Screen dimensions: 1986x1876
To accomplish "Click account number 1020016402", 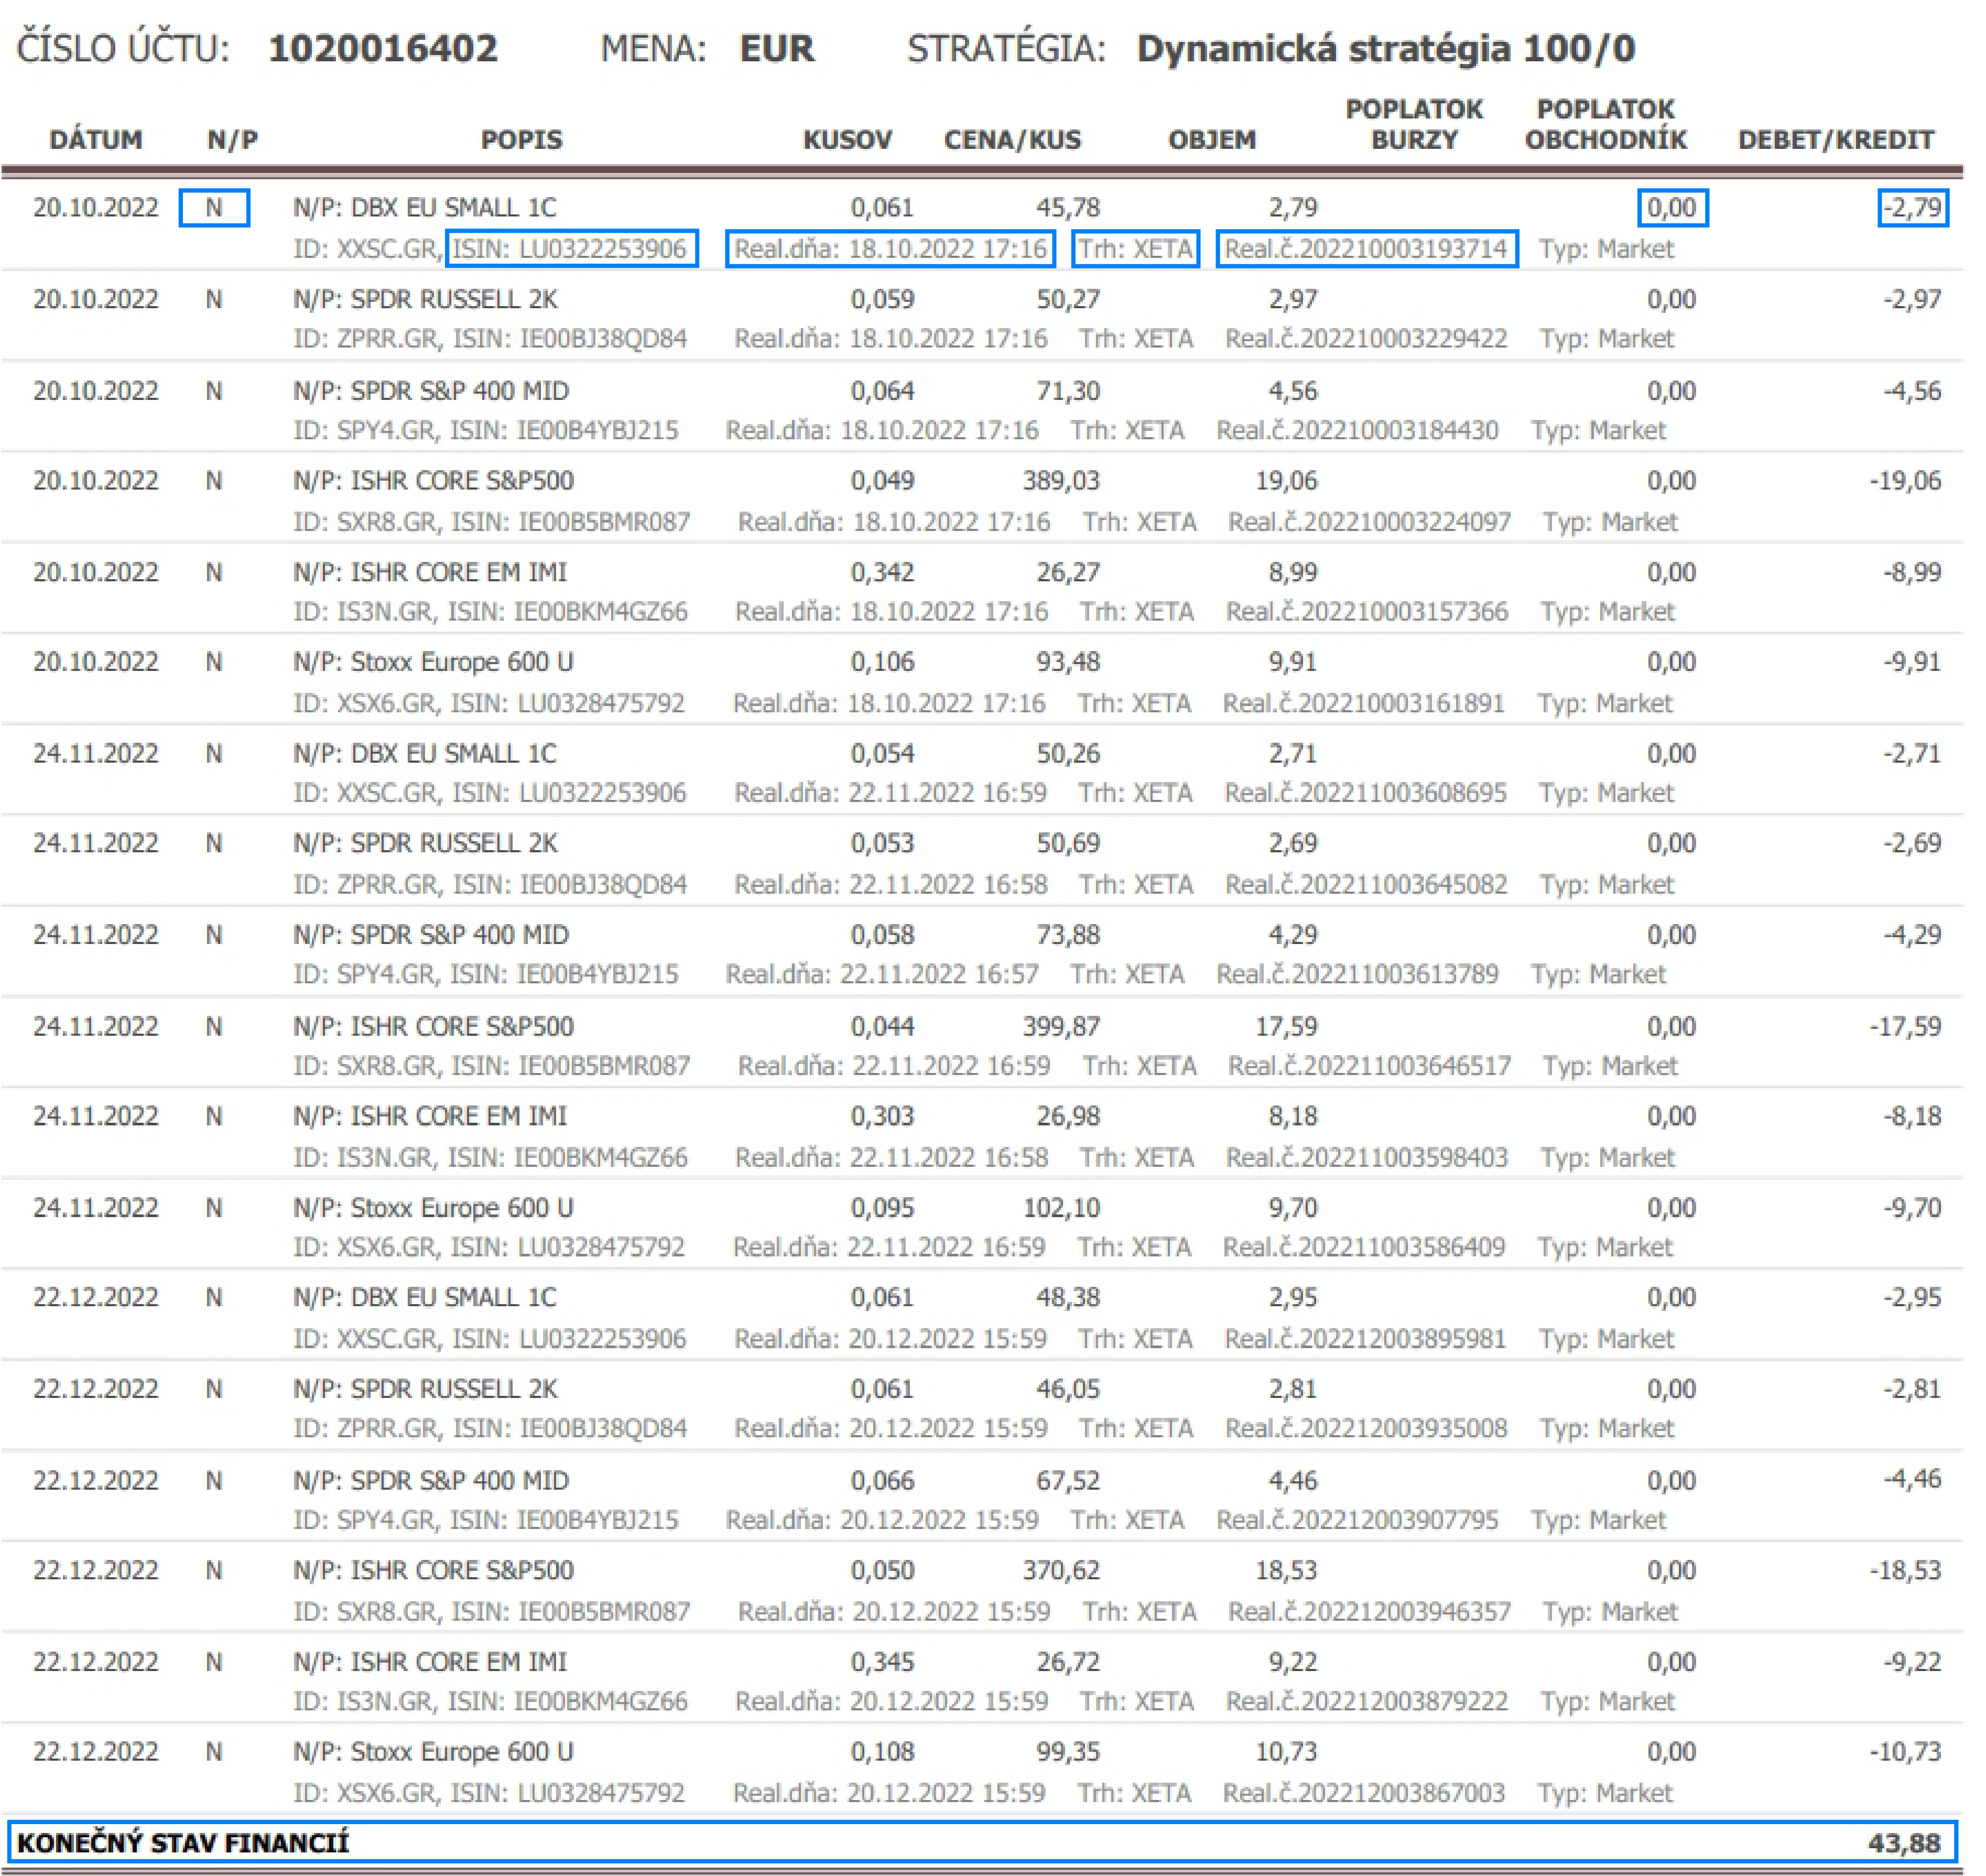I will pos(382,49).
